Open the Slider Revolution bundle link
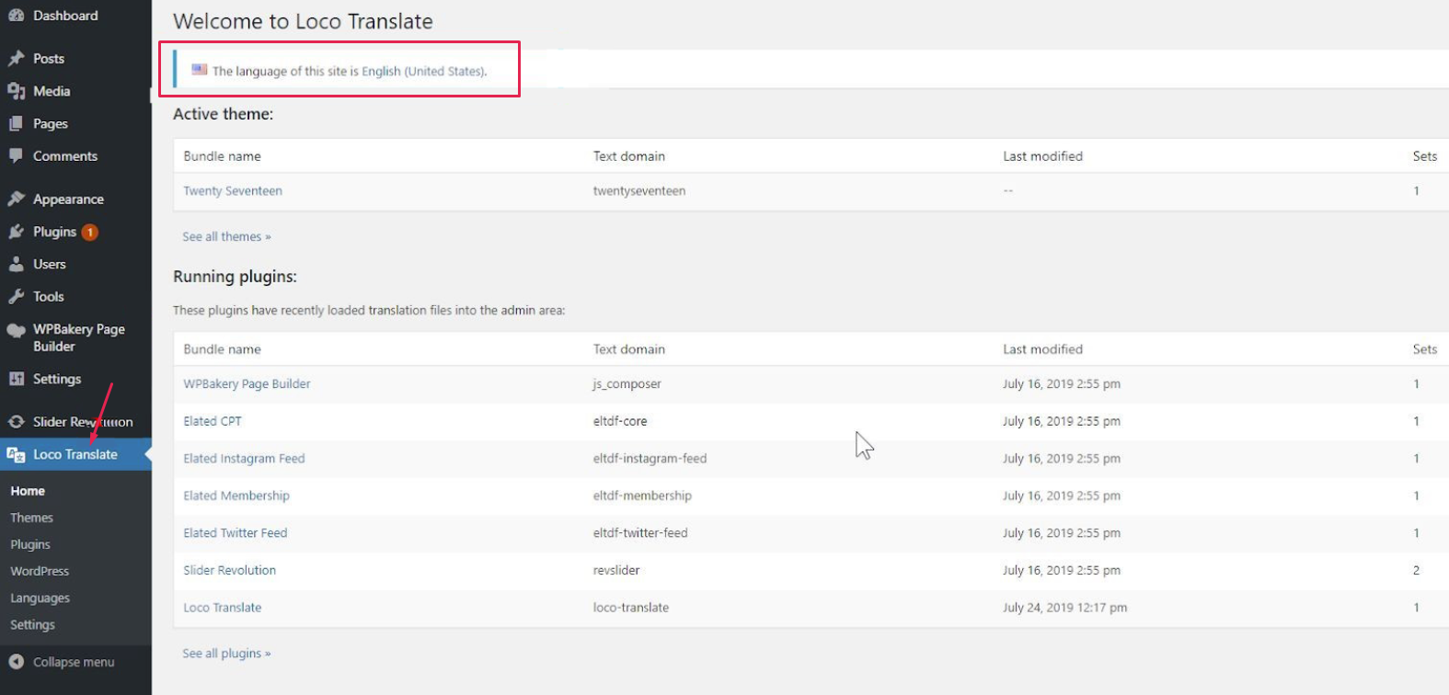The height and width of the screenshot is (695, 1449). (x=230, y=570)
